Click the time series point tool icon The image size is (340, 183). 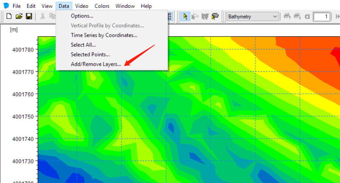tap(195, 16)
